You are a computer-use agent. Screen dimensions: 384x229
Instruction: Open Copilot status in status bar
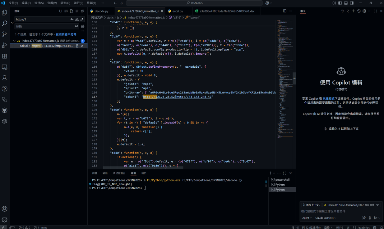[375, 227]
